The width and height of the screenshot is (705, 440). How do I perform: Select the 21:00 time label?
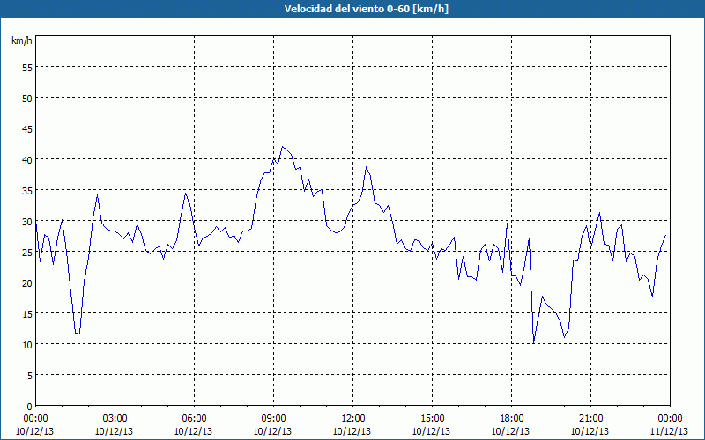tap(590, 419)
